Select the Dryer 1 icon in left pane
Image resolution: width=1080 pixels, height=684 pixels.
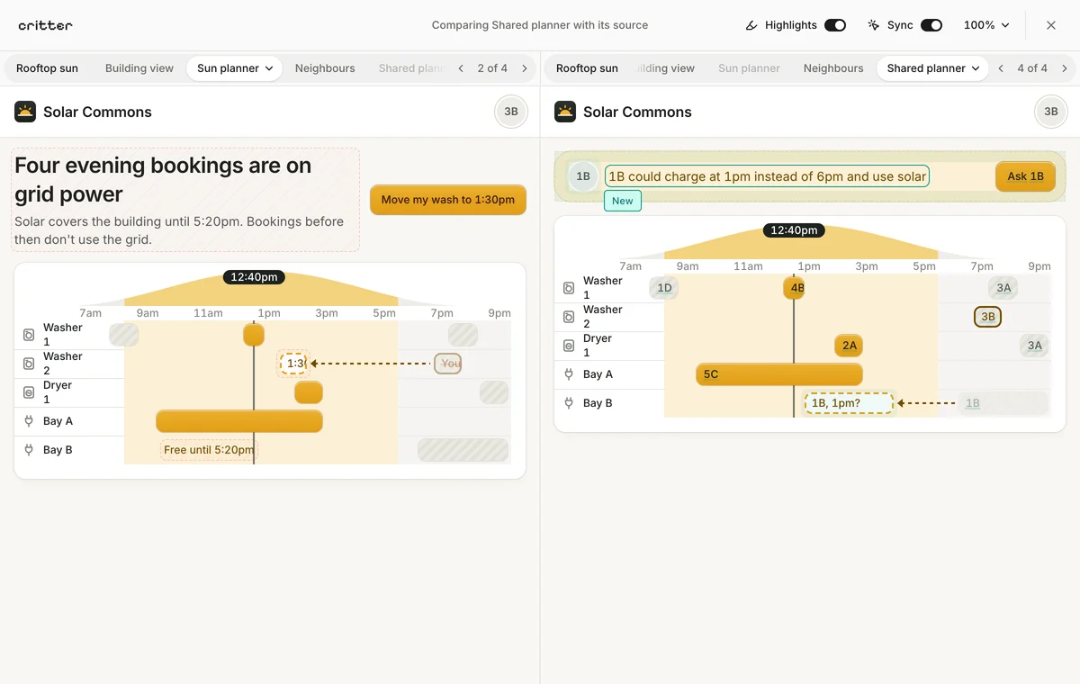[29, 392]
